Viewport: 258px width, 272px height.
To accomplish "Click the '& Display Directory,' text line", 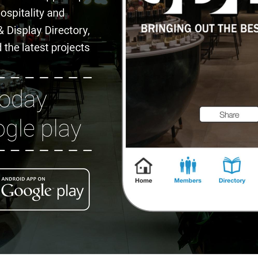I will pos(45,31).
